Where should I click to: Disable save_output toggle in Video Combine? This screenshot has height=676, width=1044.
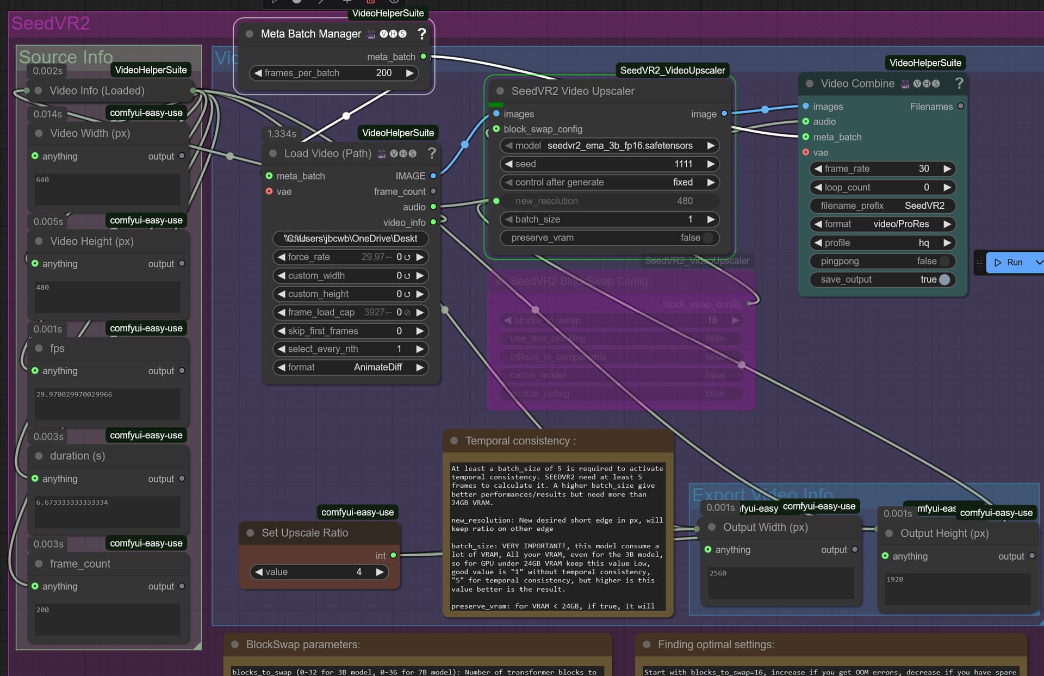(x=945, y=280)
